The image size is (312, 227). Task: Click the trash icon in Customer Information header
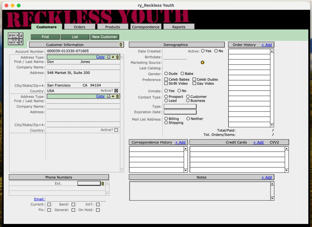pyautogui.click(x=120, y=44)
